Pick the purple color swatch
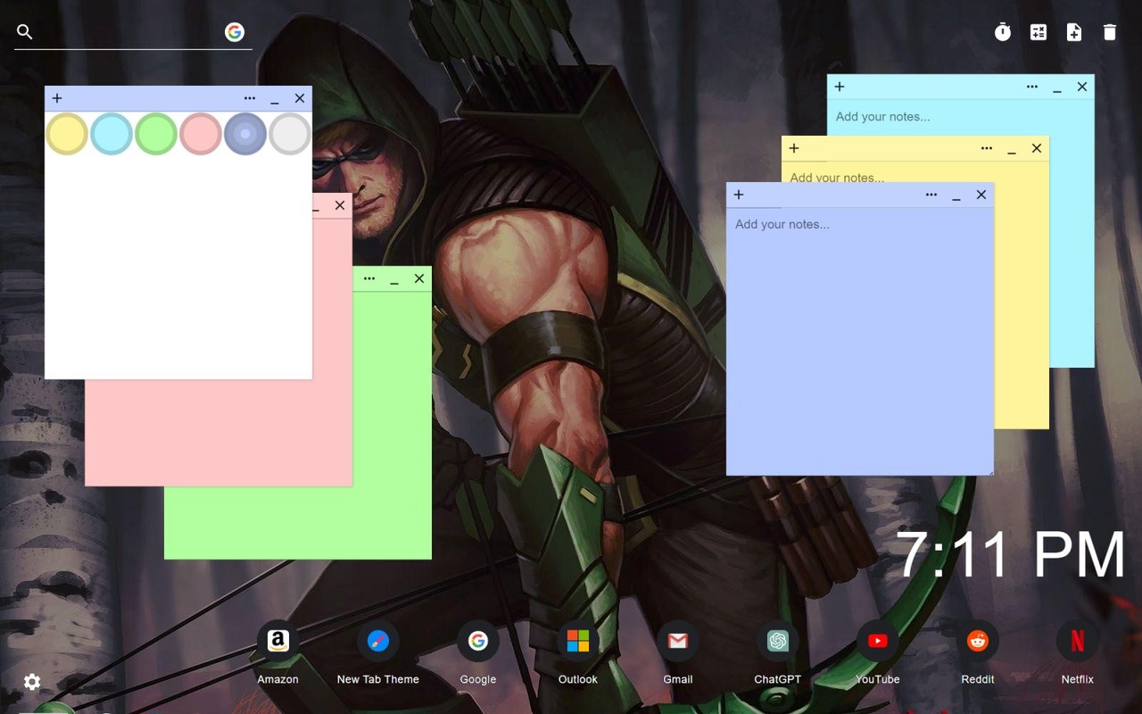Screen dimensions: 1142x714 tap(245, 134)
